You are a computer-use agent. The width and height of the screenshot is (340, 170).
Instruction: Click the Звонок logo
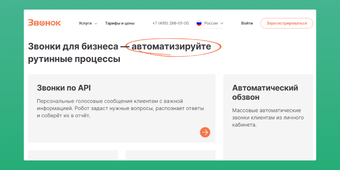coord(44,23)
